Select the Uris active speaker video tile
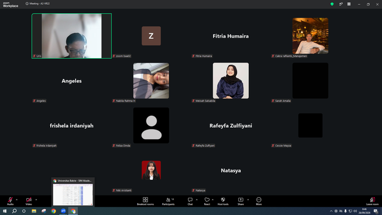 point(72,36)
